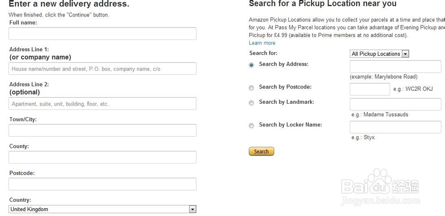This screenshot has width=445, height=216.
Task: Expand the Country dropdown arrow
Action: pos(192,209)
